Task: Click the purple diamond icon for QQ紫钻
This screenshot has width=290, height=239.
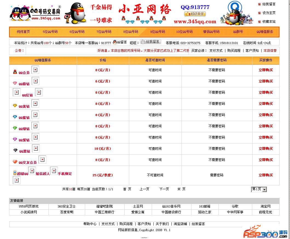Action: point(15,139)
